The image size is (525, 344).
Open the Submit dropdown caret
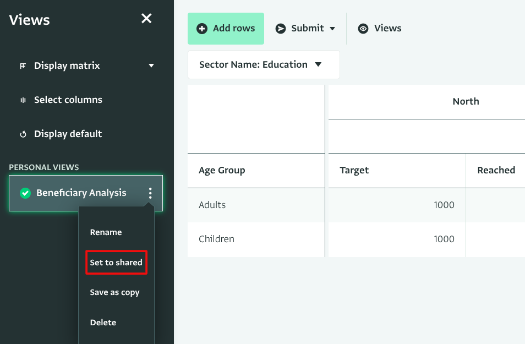click(332, 29)
